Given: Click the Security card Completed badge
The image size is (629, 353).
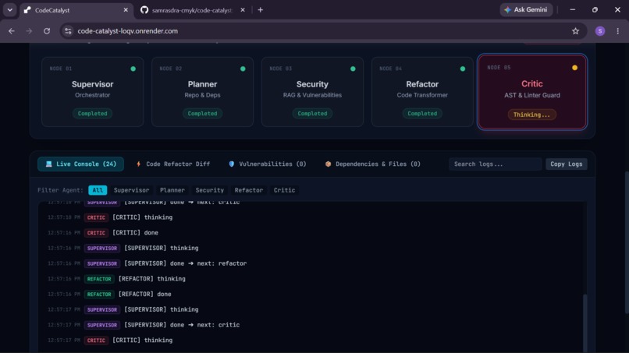Looking at the screenshot, I should [312, 114].
